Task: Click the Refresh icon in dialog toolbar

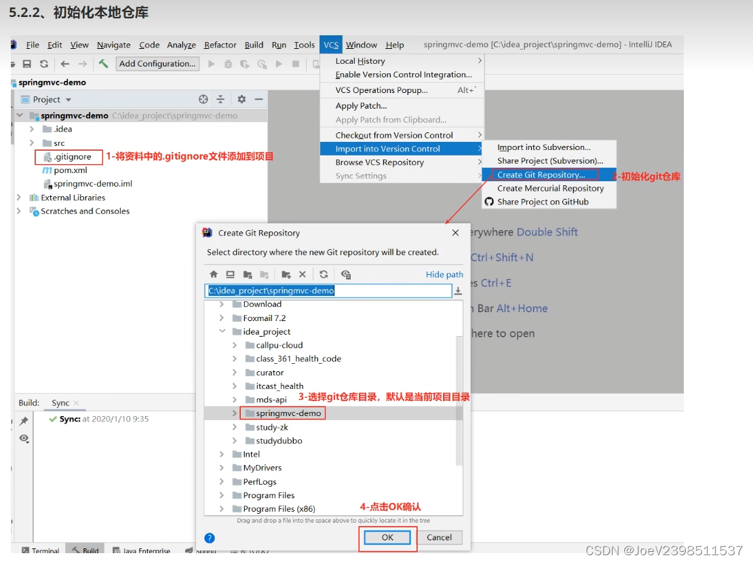Action: tap(324, 274)
